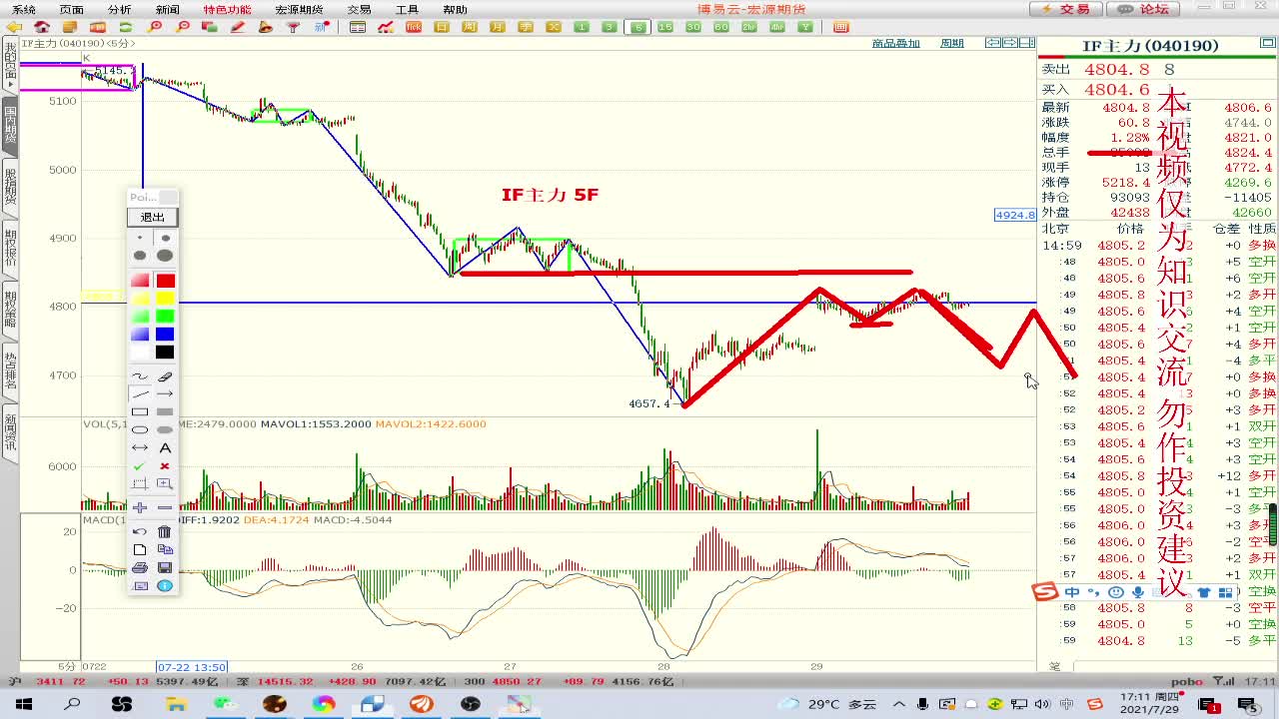
Task: Open the funnel filter toolbar icon
Action: pos(292,27)
